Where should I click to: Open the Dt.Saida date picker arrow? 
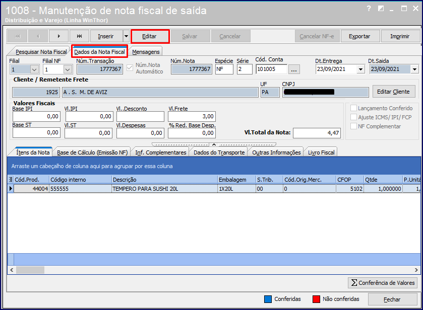414,69
